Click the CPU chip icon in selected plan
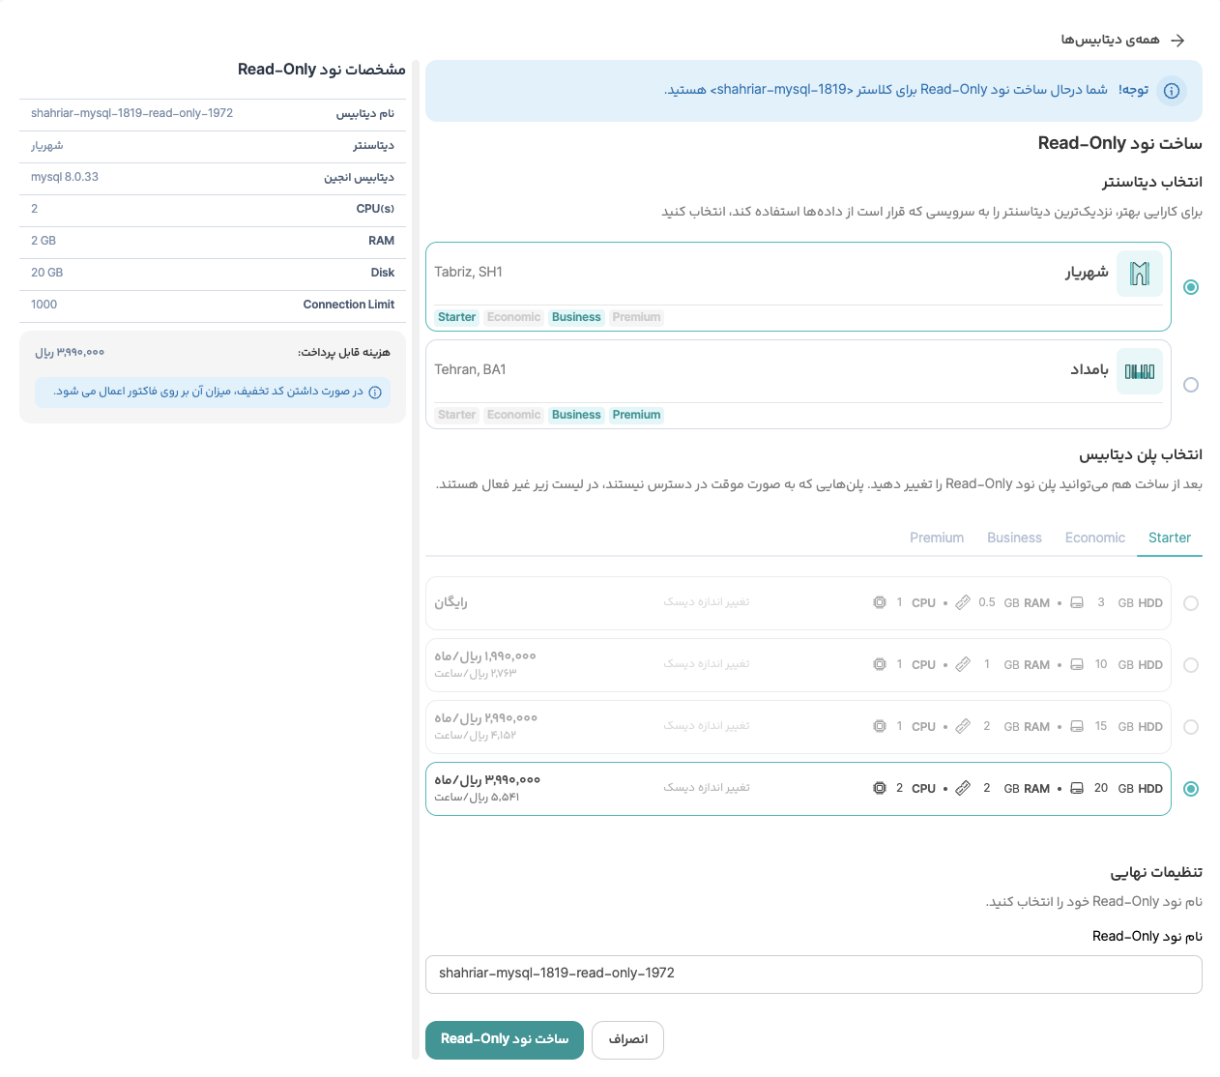1220x1077 pixels. click(880, 789)
